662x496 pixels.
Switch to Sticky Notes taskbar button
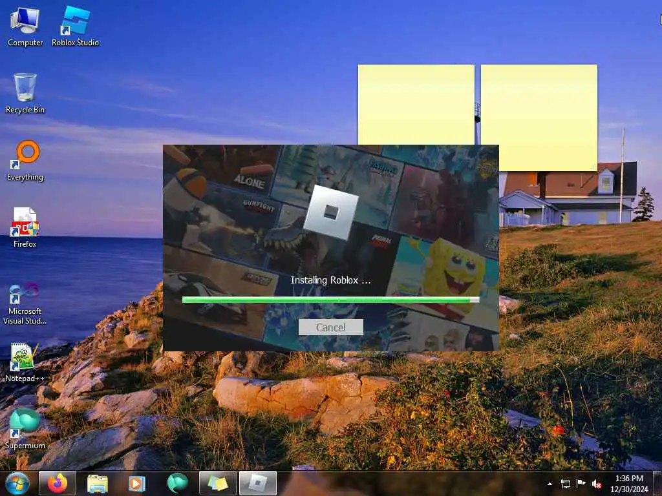click(x=217, y=483)
